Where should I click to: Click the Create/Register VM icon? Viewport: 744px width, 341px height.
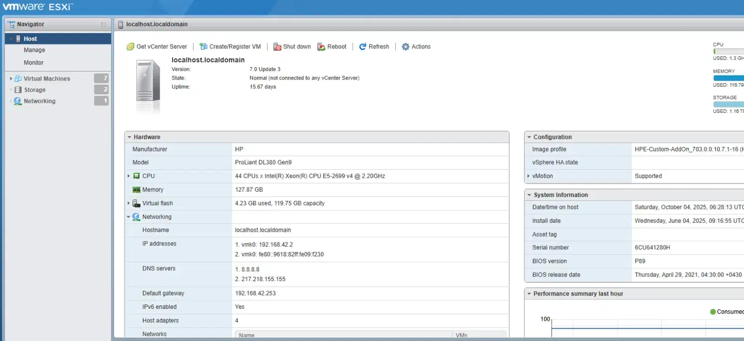point(203,47)
